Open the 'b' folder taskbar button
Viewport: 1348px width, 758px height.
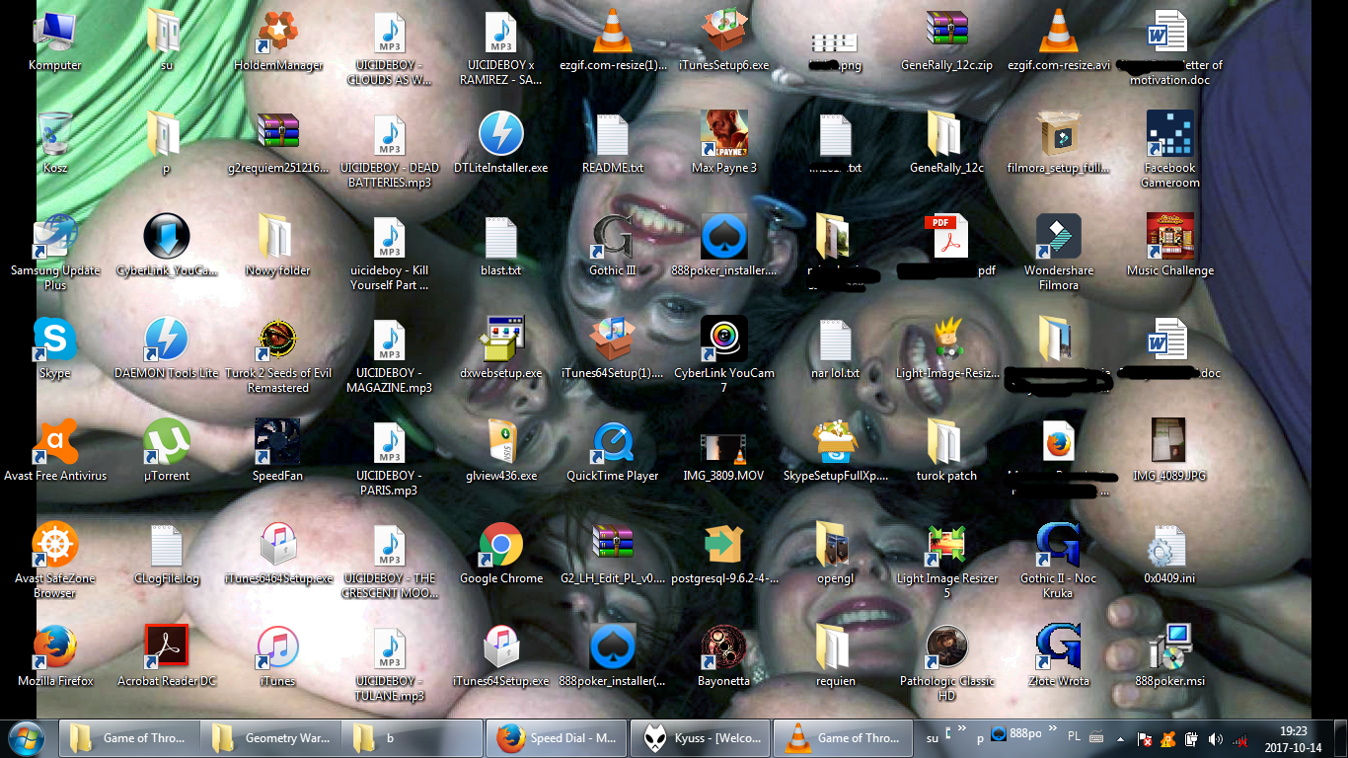[411, 738]
